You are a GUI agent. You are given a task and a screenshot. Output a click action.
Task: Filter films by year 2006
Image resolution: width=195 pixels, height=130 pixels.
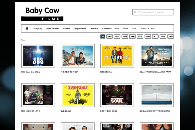(x=132, y=36)
